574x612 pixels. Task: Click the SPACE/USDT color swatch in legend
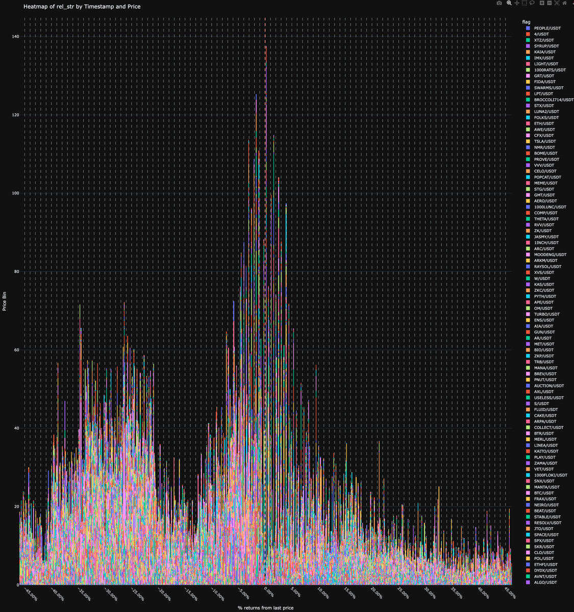528,535
